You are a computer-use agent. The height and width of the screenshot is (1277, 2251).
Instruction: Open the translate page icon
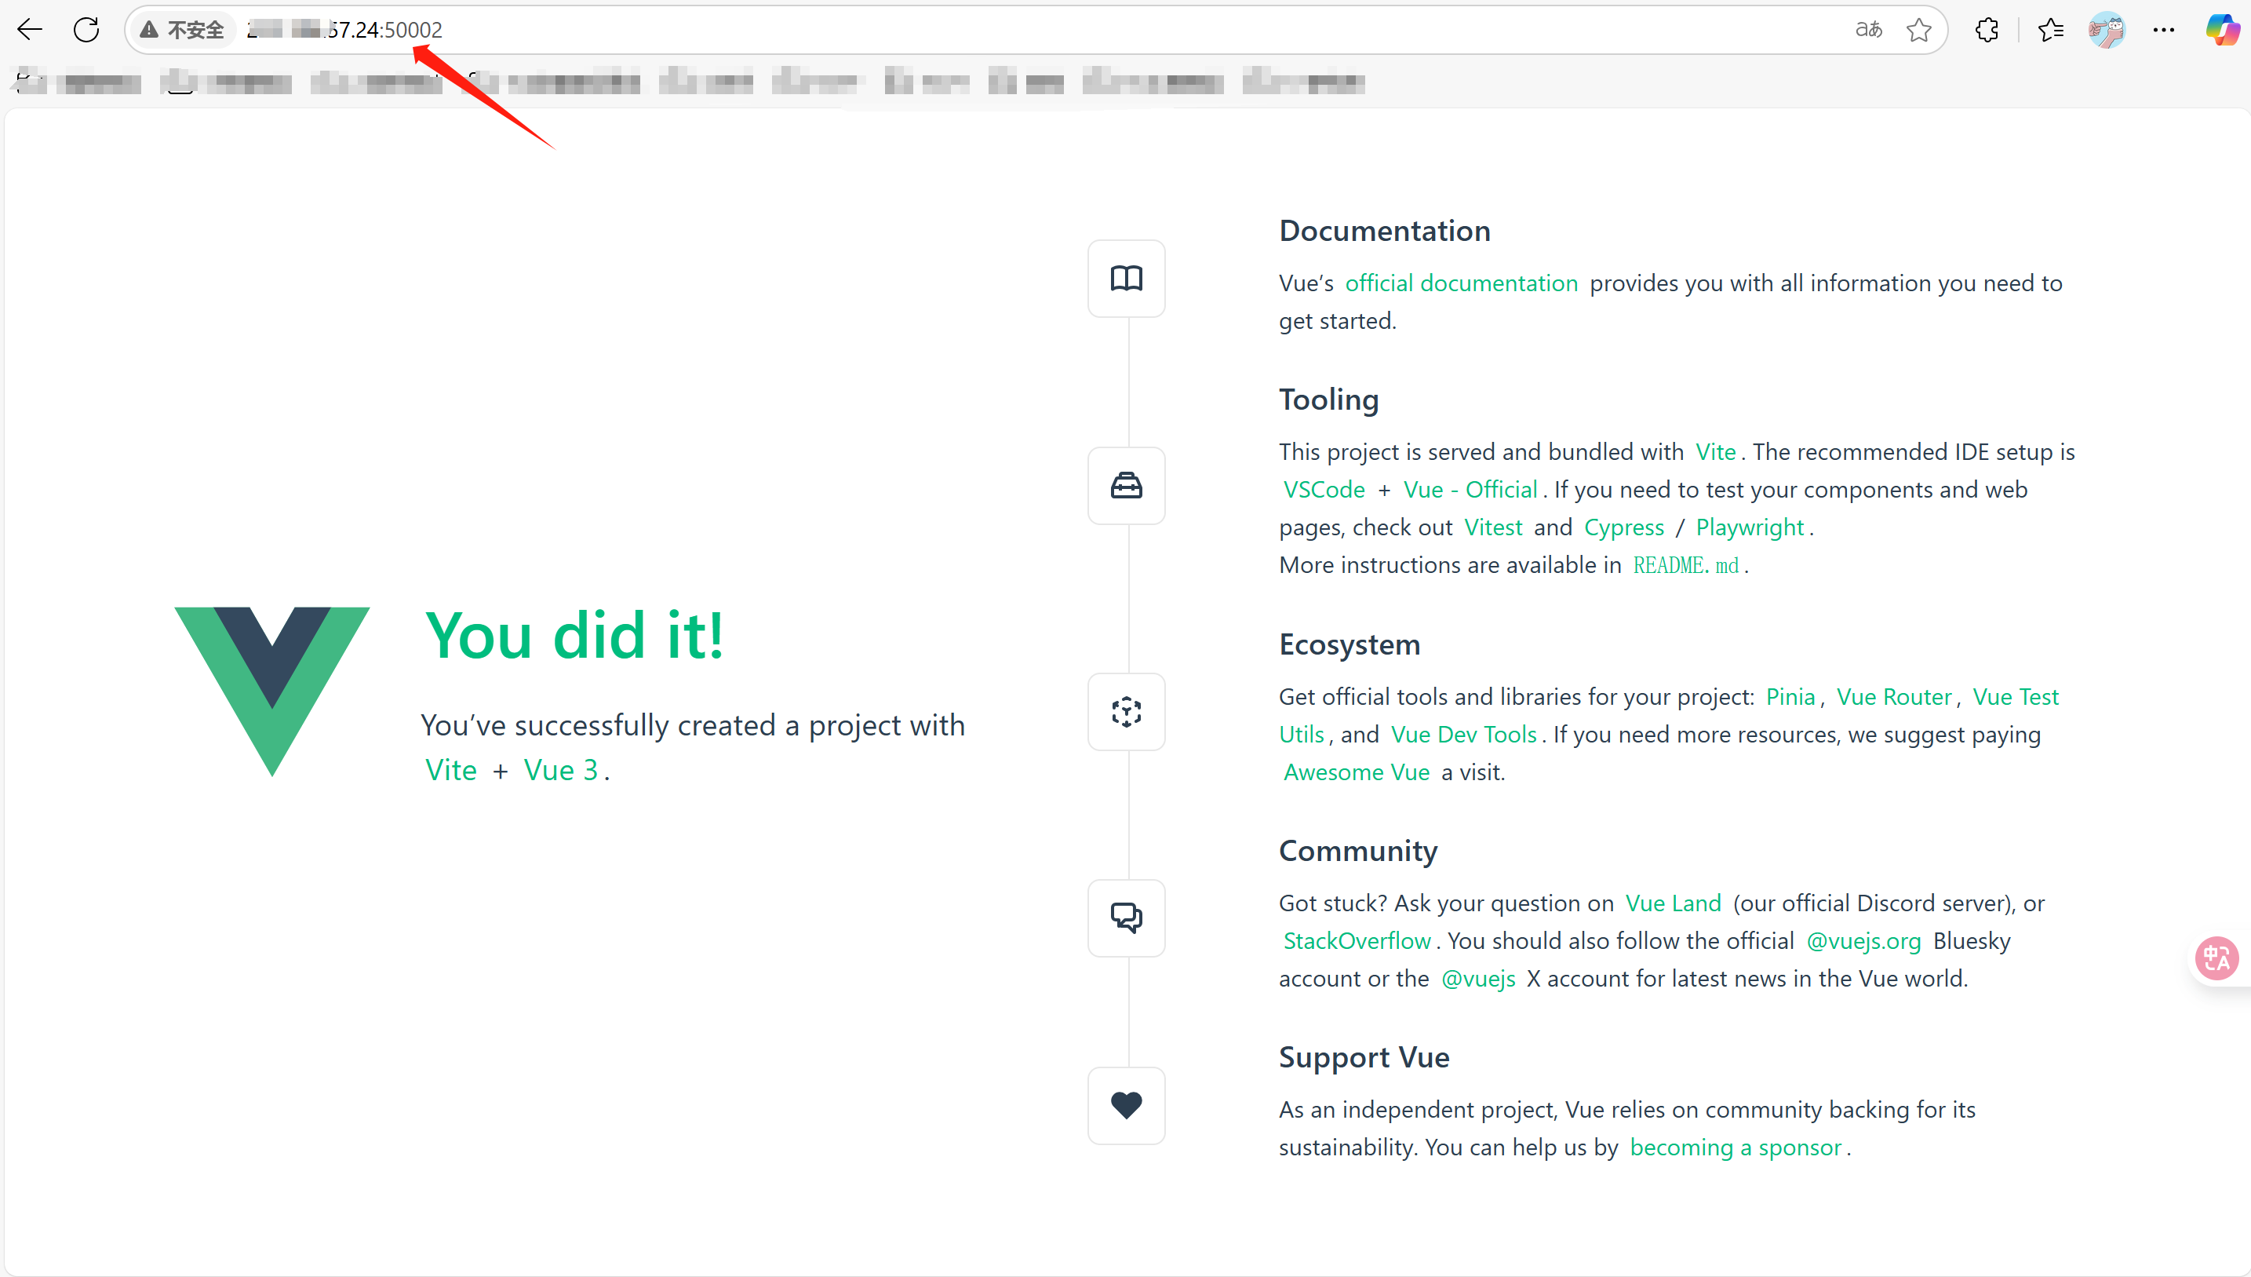click(x=1868, y=30)
